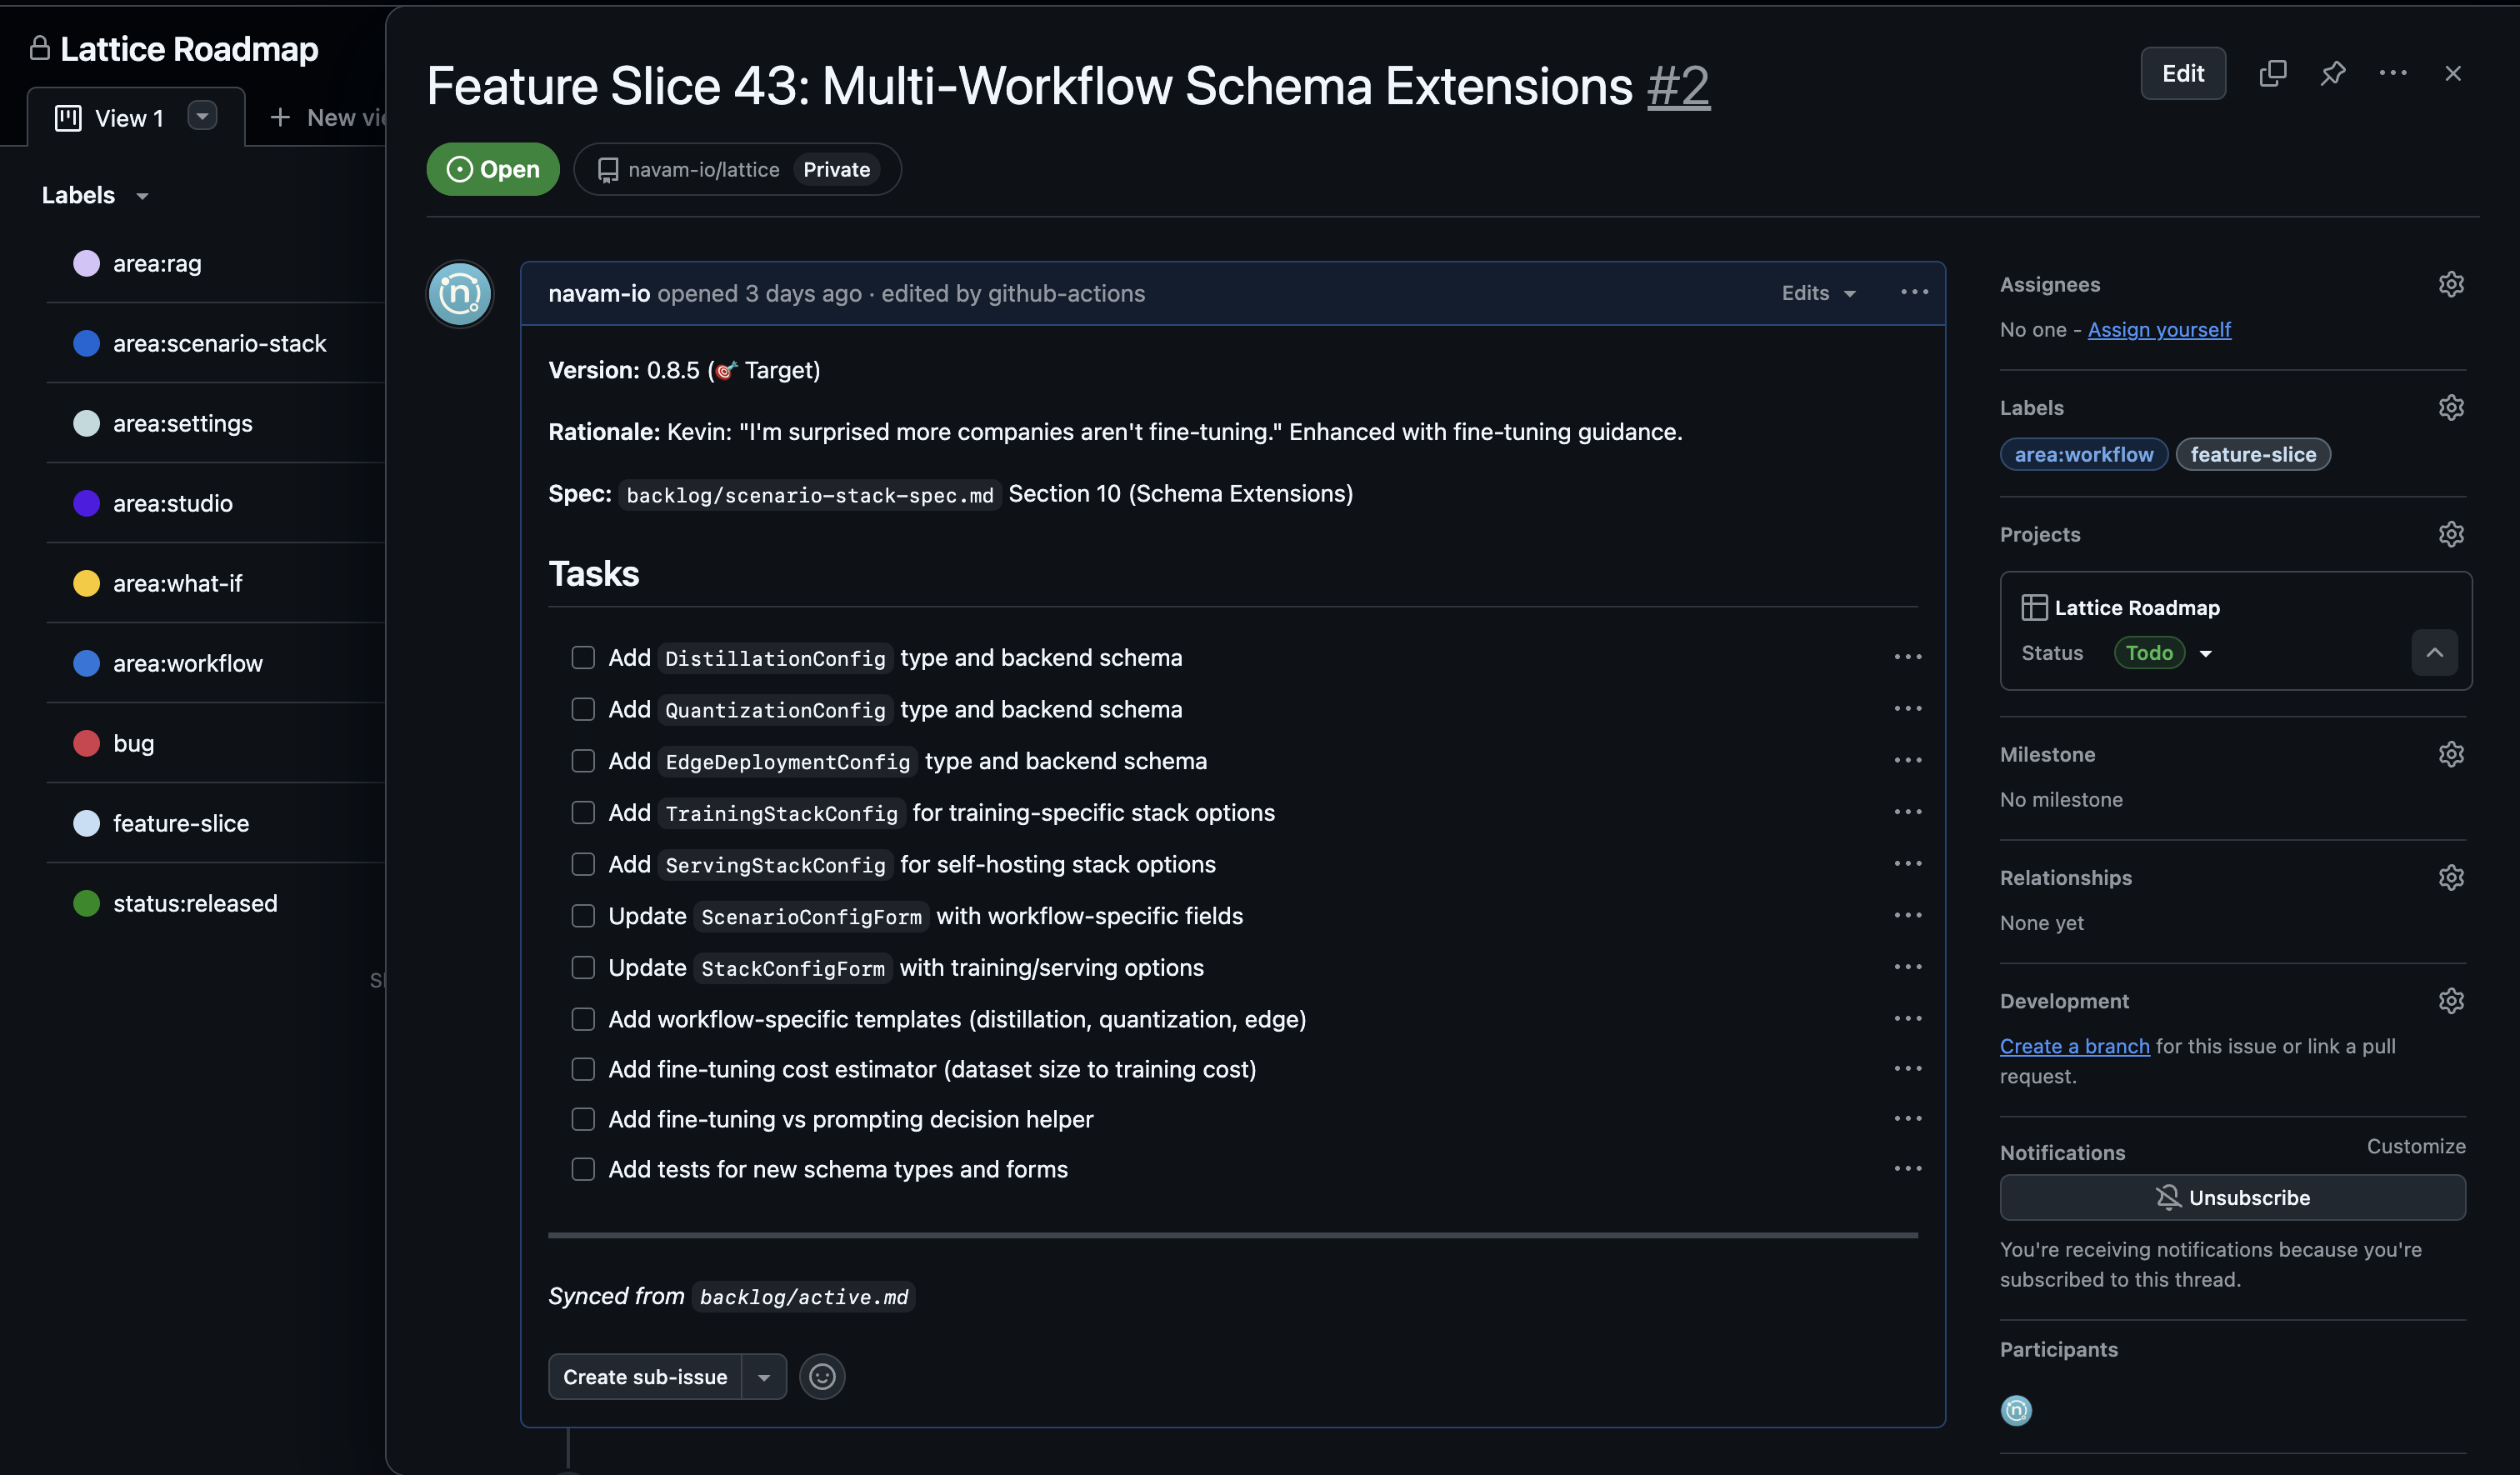Viewport: 2520px width, 1475px height.
Task: Check 'Add tests for new schema types' box
Action: 583,1169
